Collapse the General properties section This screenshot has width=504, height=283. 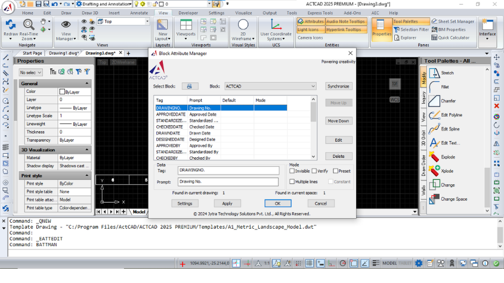click(87, 83)
